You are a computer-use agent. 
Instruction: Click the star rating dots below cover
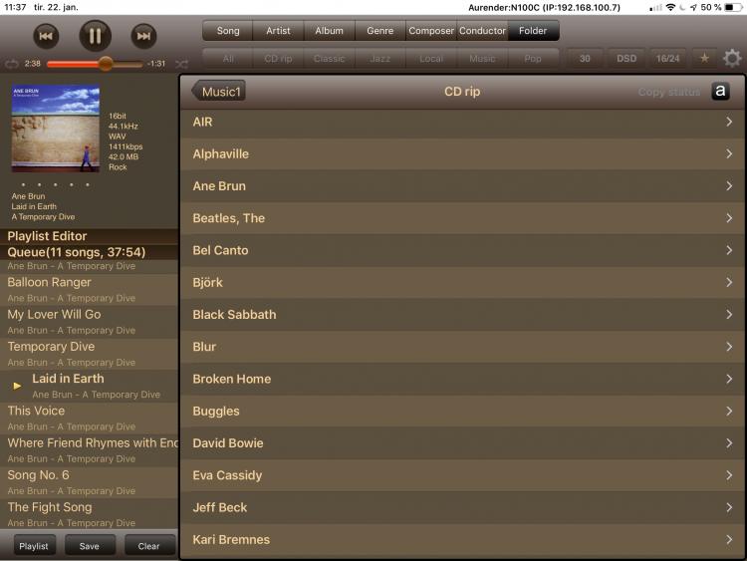point(55,184)
